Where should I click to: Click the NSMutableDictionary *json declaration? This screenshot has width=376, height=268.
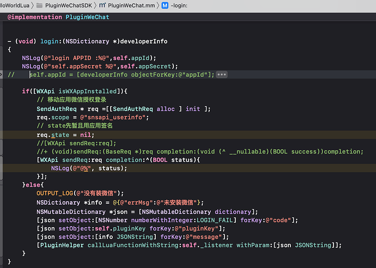click(x=147, y=212)
